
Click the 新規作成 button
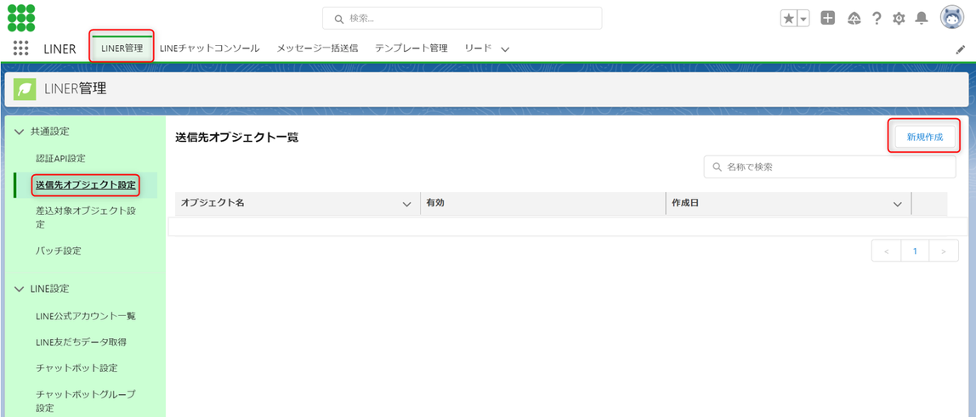(x=924, y=138)
